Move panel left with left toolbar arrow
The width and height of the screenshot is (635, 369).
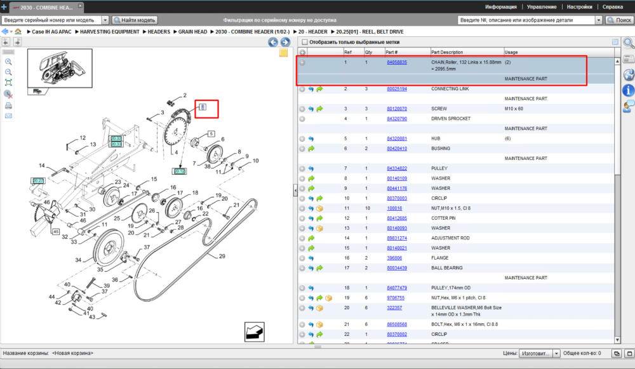pyautogui.click(x=6, y=42)
